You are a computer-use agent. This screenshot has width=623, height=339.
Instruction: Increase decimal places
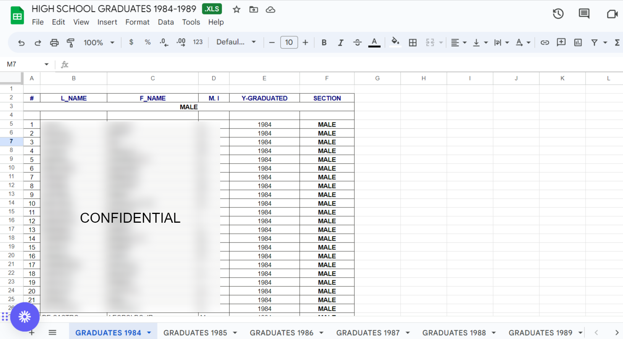tap(181, 42)
